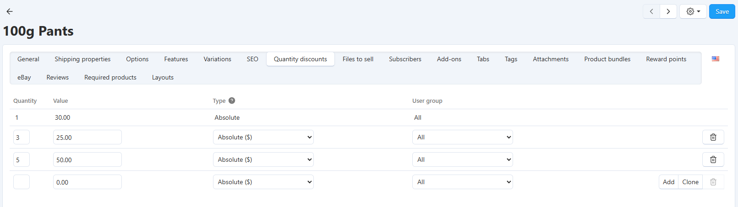The width and height of the screenshot is (738, 207).
Task: Click the Type help question icon
Action: 232,101
